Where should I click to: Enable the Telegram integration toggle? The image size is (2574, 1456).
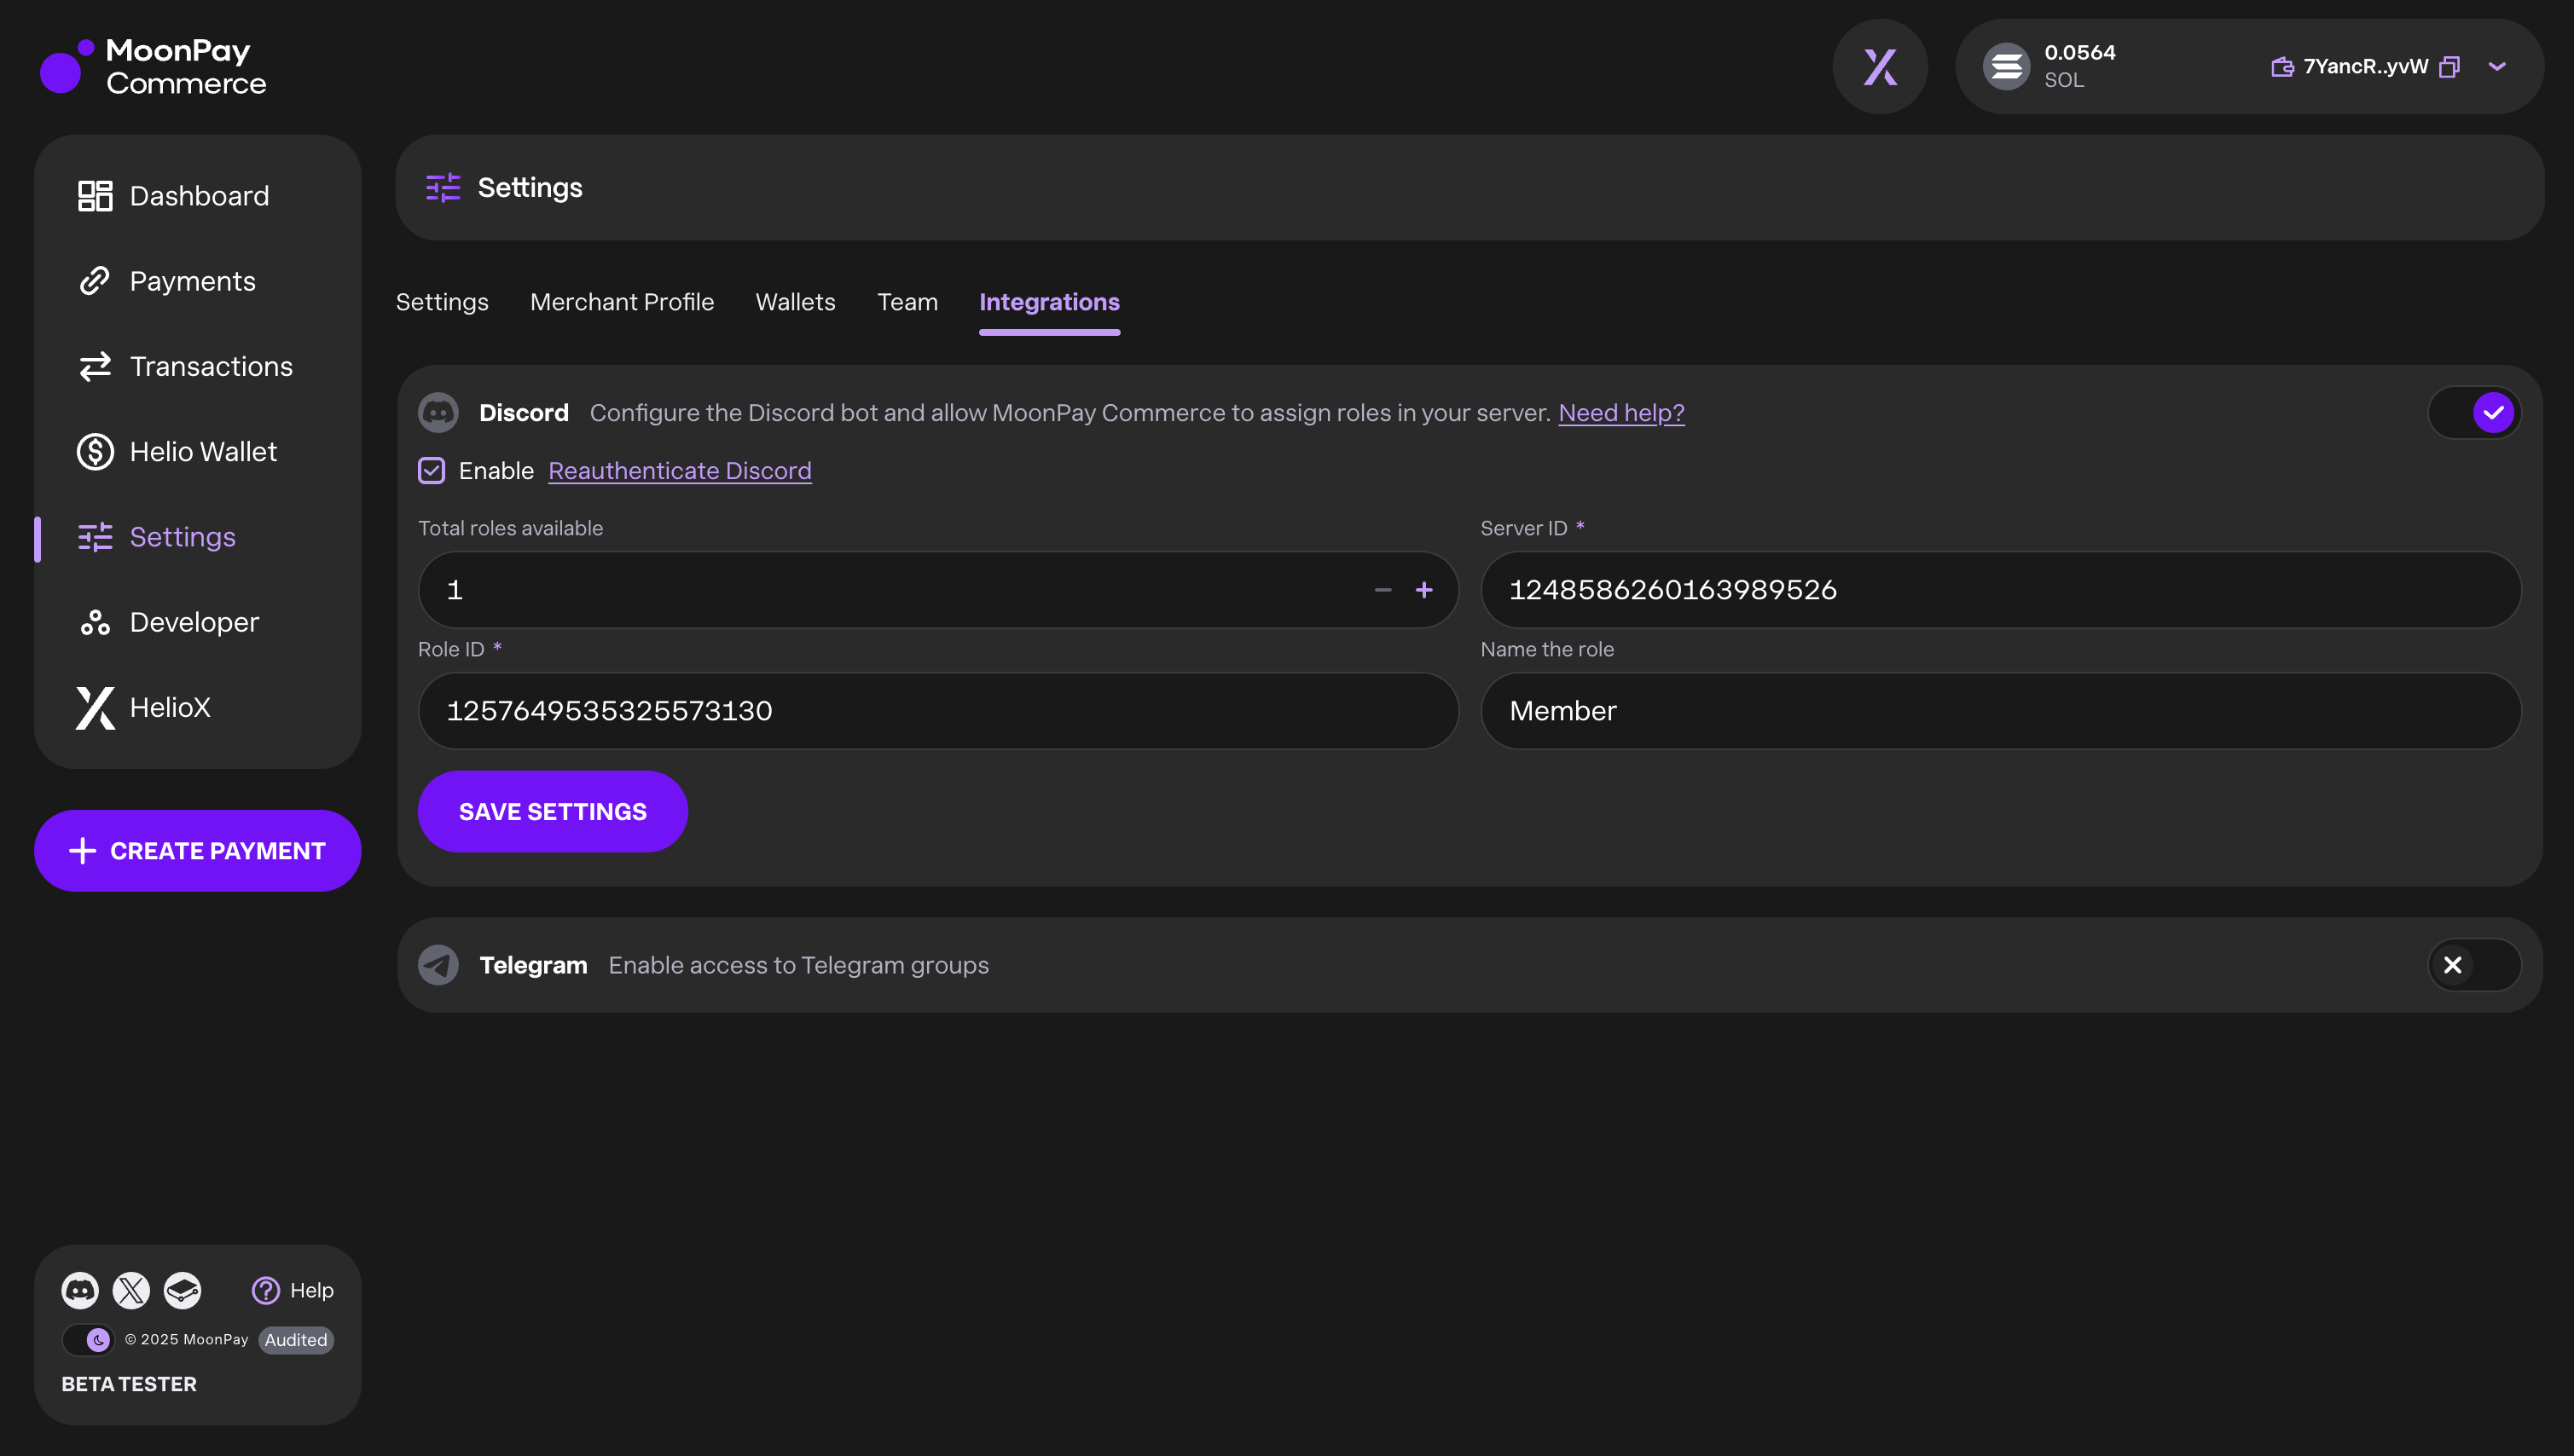(2474, 965)
